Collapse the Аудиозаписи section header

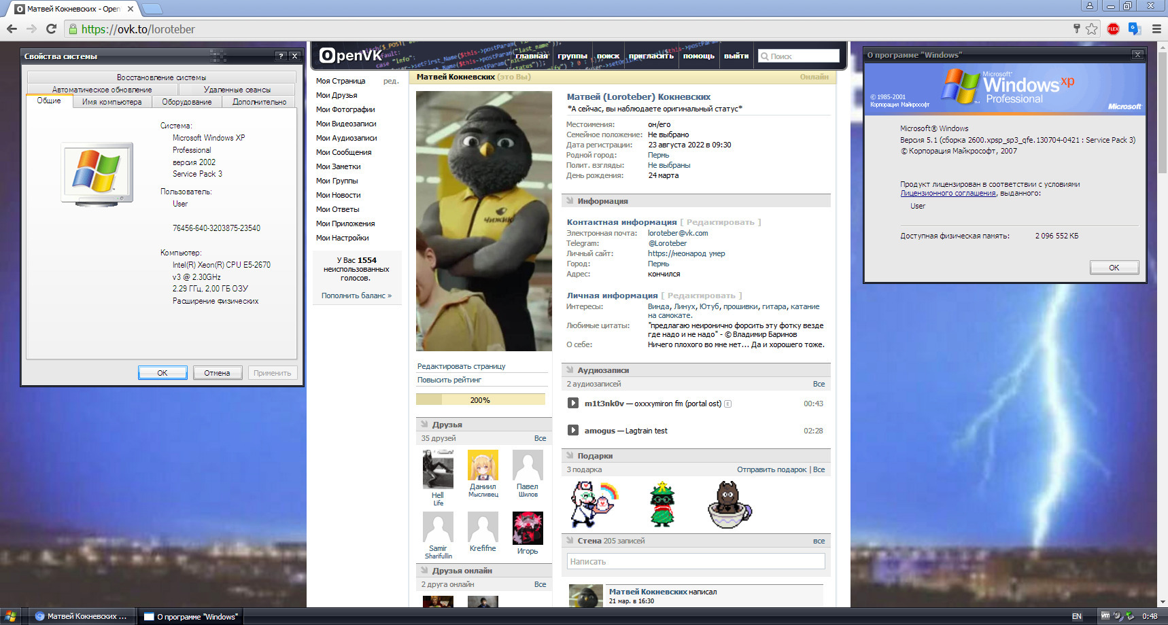(602, 370)
